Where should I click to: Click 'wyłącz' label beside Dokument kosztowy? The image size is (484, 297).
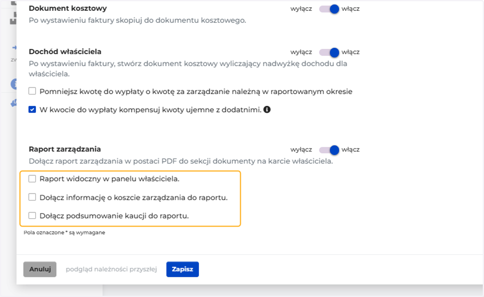301,9
